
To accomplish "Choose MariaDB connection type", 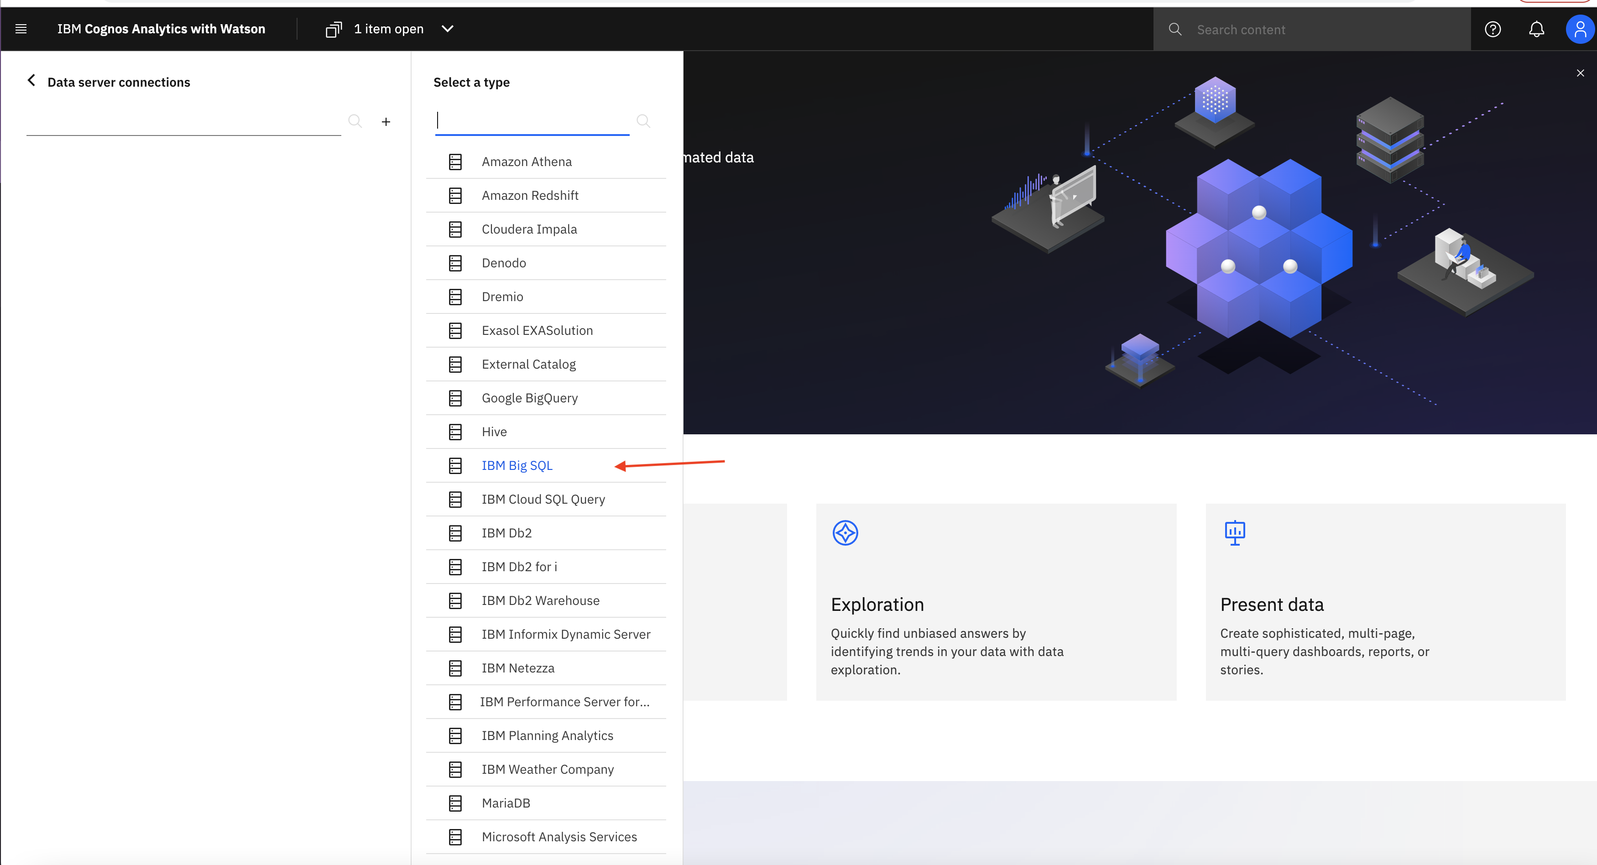I will coord(546,803).
